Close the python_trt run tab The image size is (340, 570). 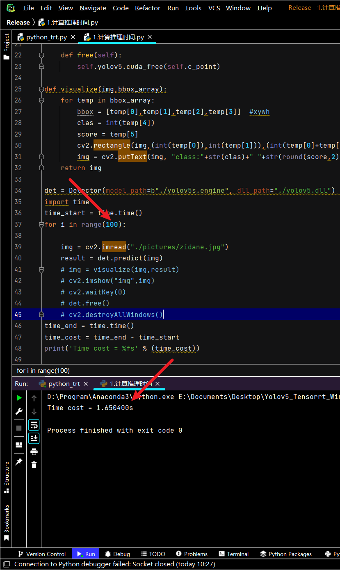click(x=86, y=384)
